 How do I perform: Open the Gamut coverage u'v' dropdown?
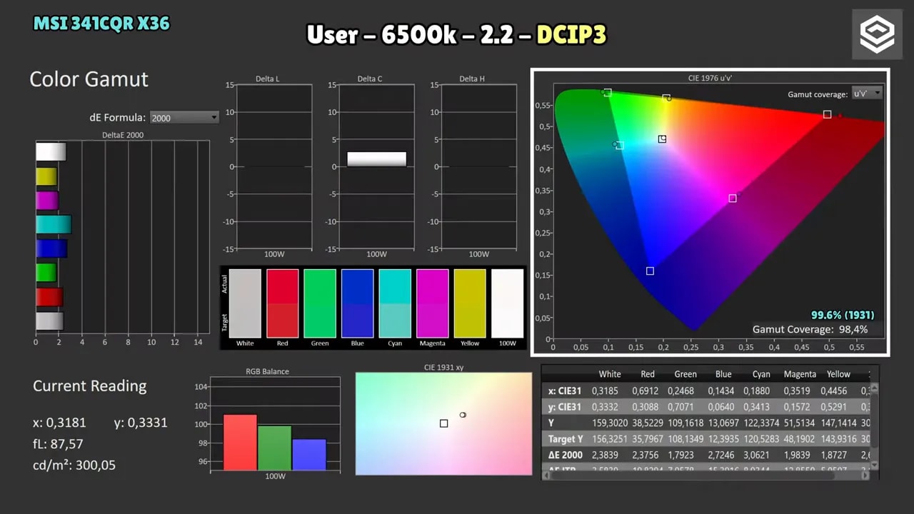pyautogui.click(x=868, y=94)
